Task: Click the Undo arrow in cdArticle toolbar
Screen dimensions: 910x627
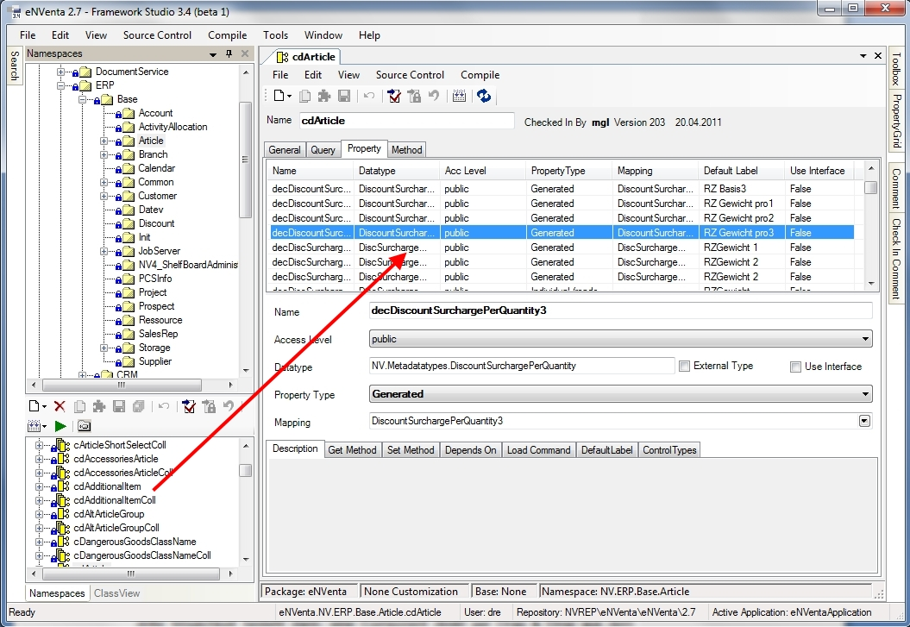Action: [x=369, y=96]
